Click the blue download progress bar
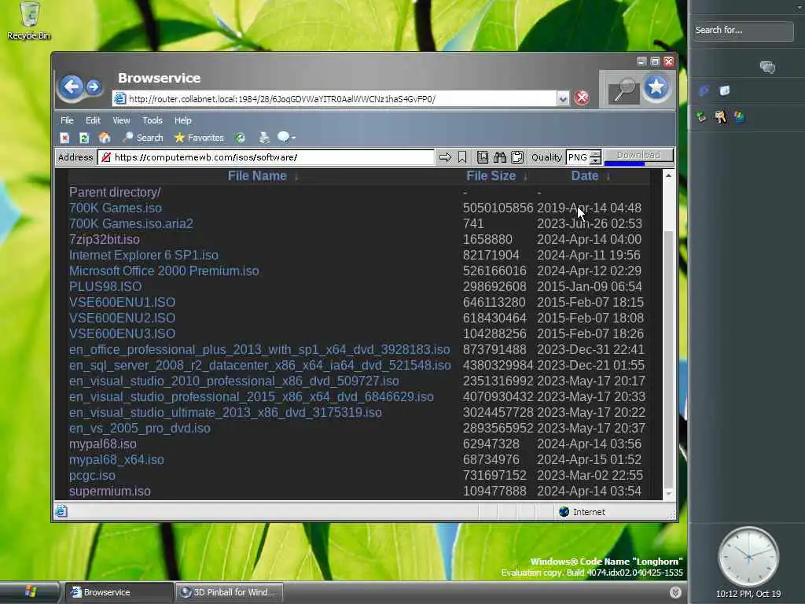This screenshot has width=805, height=604. coord(624,164)
